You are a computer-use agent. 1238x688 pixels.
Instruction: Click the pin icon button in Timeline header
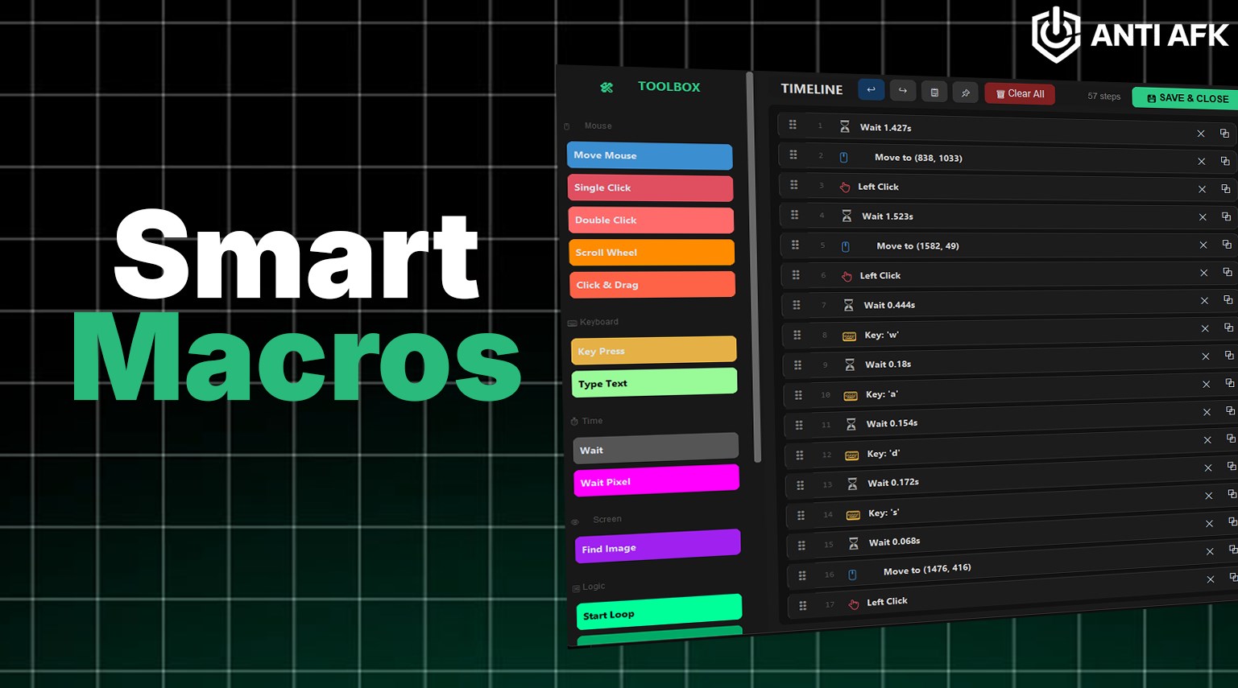[965, 93]
